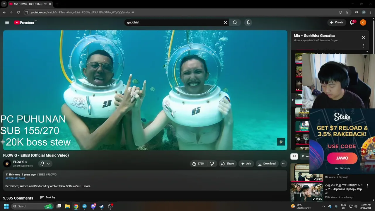Go back in the browser

[x=4, y=12]
